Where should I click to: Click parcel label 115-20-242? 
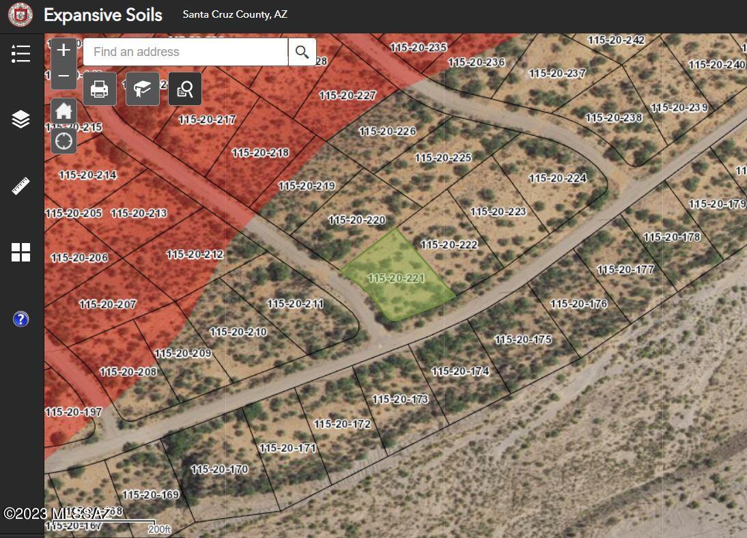pos(616,40)
